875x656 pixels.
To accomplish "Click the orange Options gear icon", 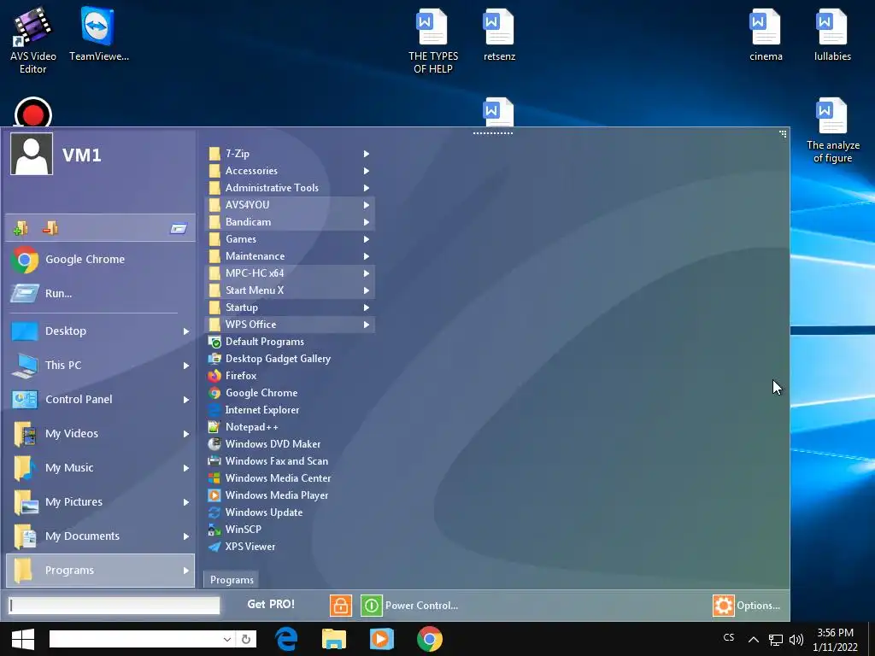I will point(723,606).
